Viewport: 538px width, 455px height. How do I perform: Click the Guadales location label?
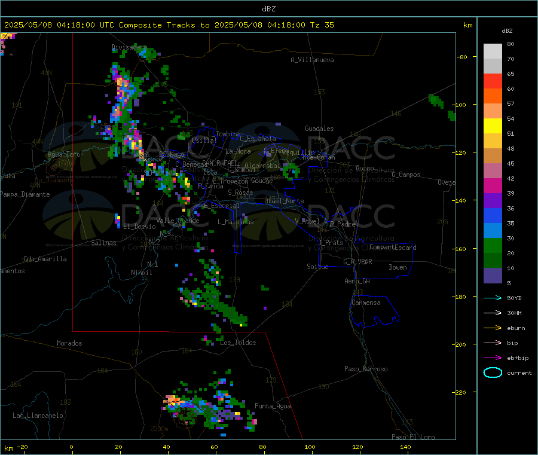319,129
